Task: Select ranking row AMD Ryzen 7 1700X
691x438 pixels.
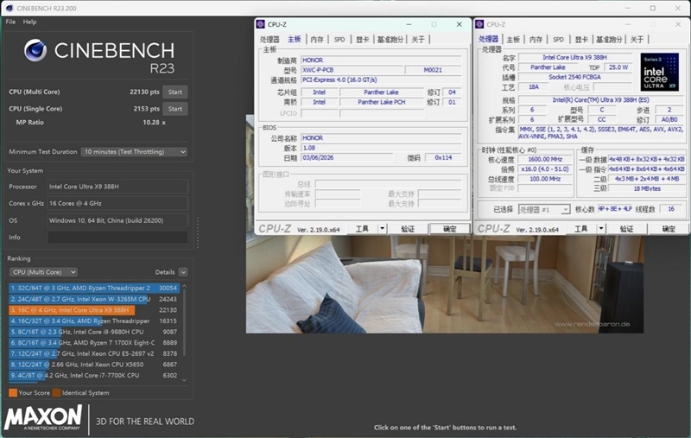Action: [x=94, y=342]
